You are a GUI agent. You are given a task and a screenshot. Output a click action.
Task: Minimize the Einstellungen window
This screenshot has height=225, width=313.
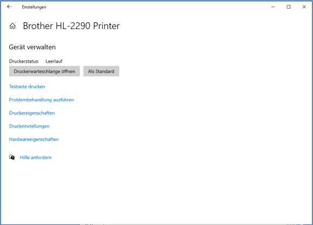273,7
